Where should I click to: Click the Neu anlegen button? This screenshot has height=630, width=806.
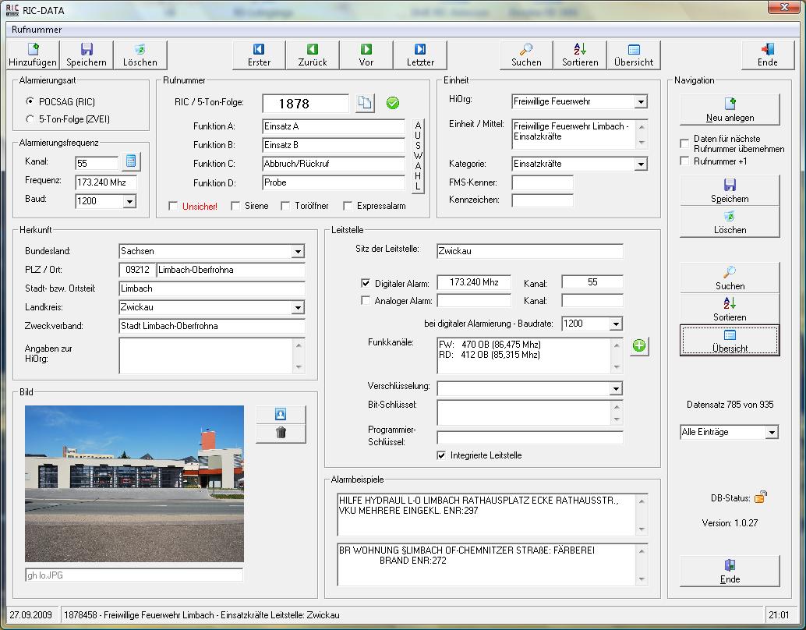pos(730,110)
